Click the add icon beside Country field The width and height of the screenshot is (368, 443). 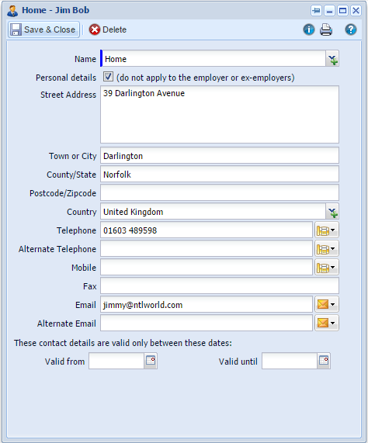click(332, 212)
